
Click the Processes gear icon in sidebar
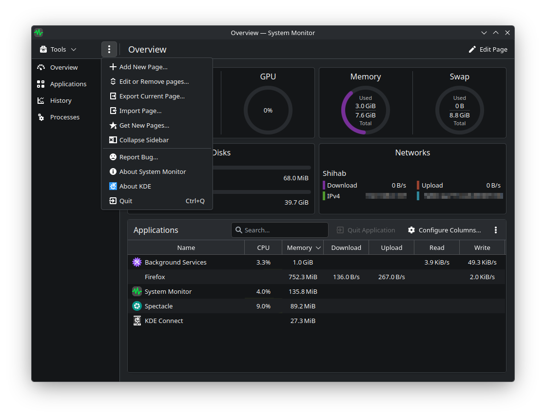click(x=41, y=117)
